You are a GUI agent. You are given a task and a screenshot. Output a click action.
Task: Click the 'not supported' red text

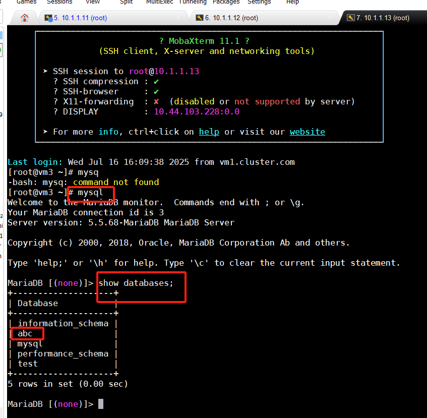click(267, 102)
